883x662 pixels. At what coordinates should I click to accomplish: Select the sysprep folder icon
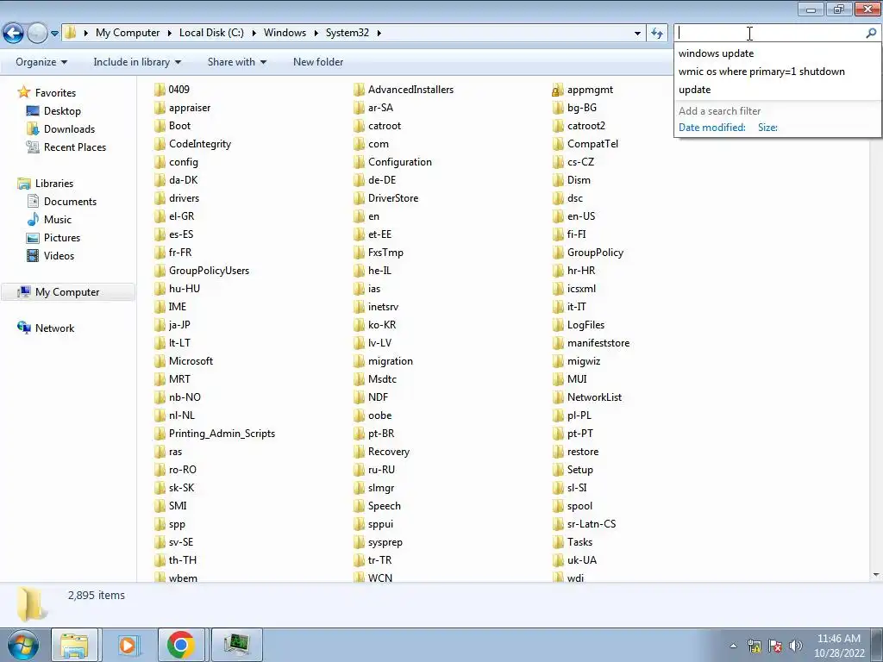(x=360, y=542)
